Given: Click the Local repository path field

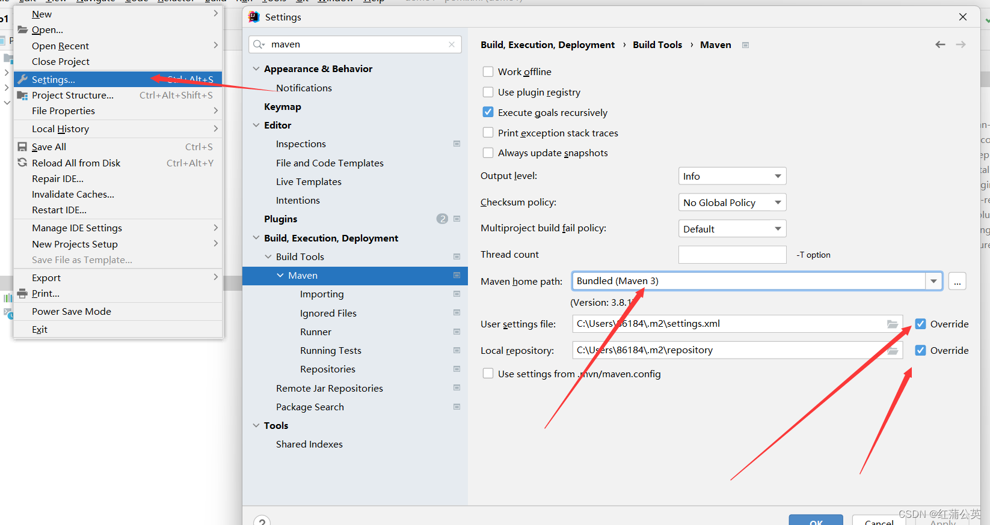Looking at the screenshot, I should [737, 350].
